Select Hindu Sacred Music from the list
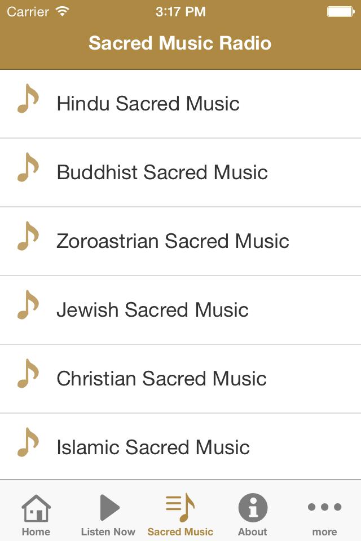The width and height of the screenshot is (361, 541). pos(180,103)
